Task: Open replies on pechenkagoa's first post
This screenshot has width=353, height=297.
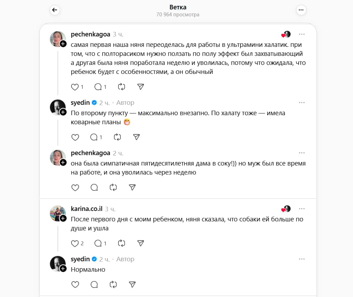Action: point(98,87)
